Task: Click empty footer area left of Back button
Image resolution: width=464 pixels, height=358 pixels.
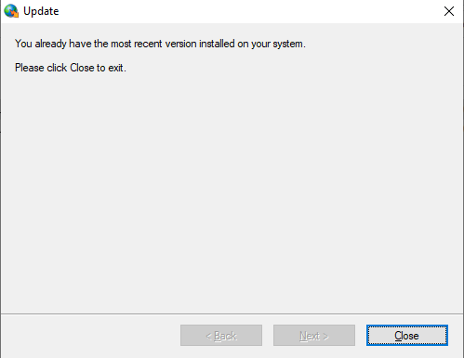Action: coord(90,336)
